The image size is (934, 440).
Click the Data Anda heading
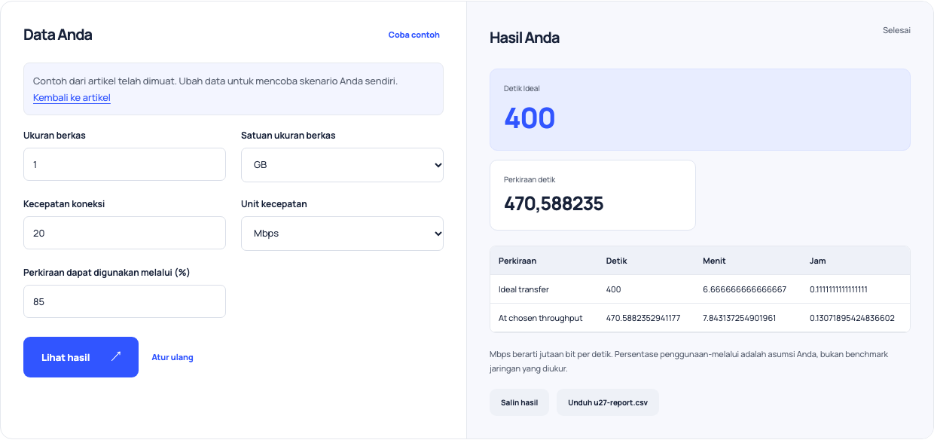point(58,35)
